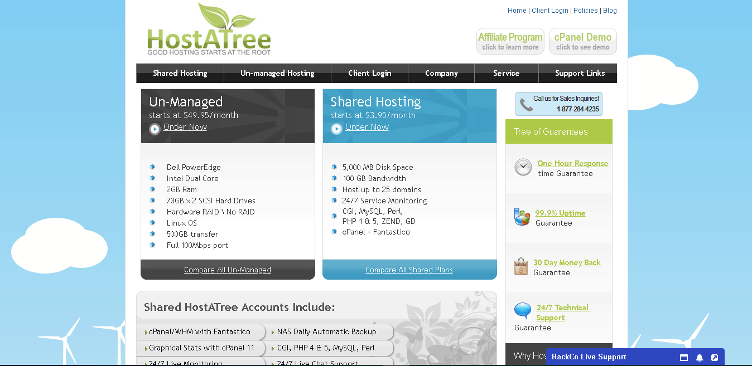Click the Affiliate Program button
Viewport: 752px width, 366px height.
pos(510,41)
